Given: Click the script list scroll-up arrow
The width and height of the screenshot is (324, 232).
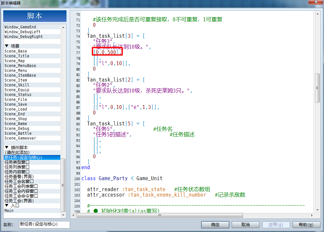Looking at the screenshot, I should click(x=63, y=27).
